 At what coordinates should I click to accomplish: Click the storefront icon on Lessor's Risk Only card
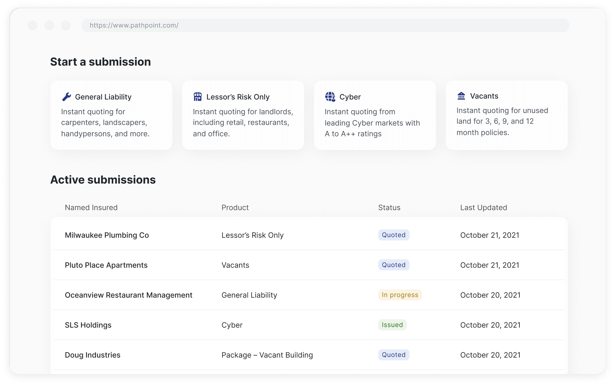tap(197, 96)
